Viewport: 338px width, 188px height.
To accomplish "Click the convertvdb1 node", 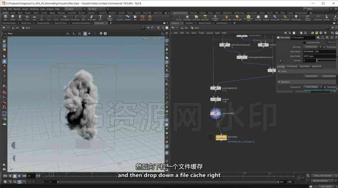I will [215, 113].
